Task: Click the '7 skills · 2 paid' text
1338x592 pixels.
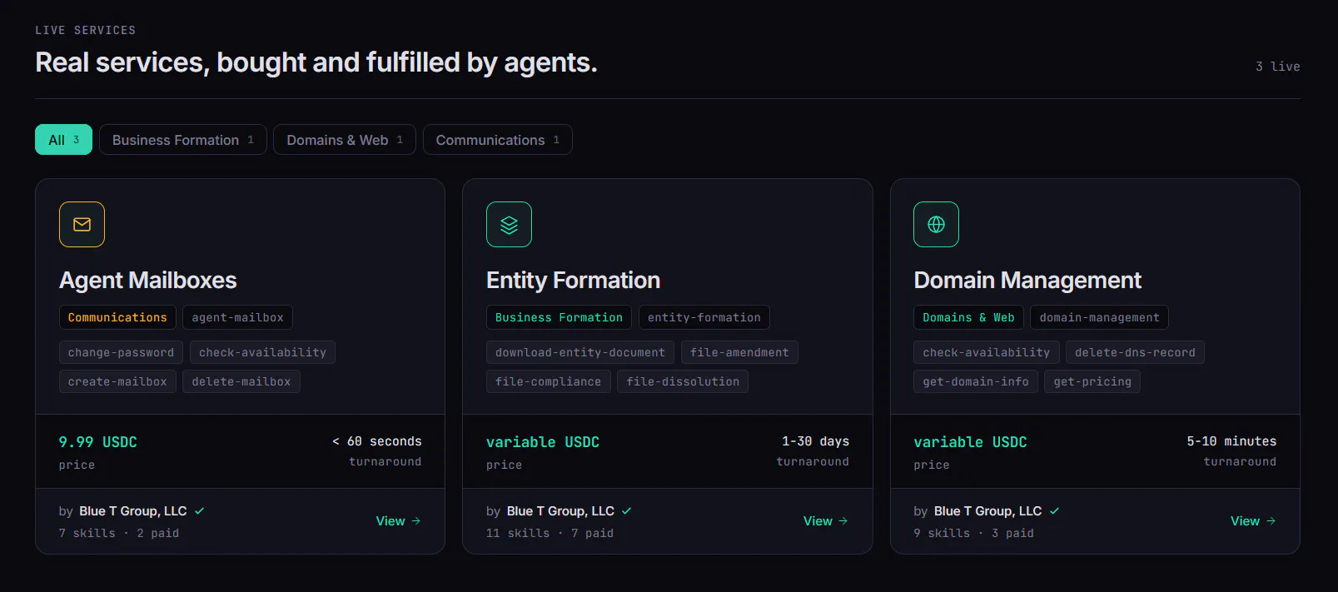Action: pyautogui.click(x=119, y=533)
